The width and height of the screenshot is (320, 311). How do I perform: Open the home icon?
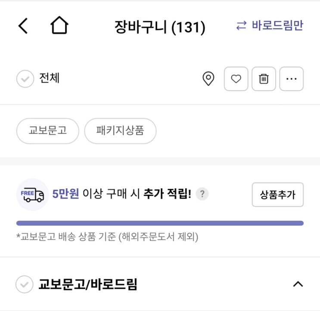[x=59, y=25]
